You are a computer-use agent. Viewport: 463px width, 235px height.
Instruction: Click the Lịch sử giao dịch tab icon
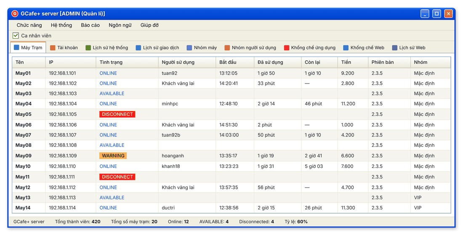click(x=138, y=48)
